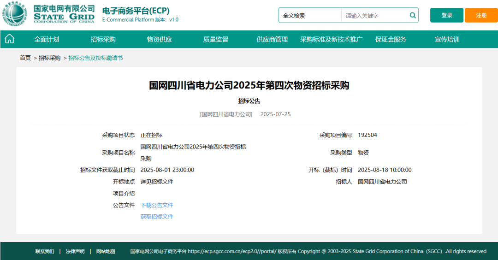Click the 获取招标文件 link
This screenshot has height=260, width=498.
[157, 217]
